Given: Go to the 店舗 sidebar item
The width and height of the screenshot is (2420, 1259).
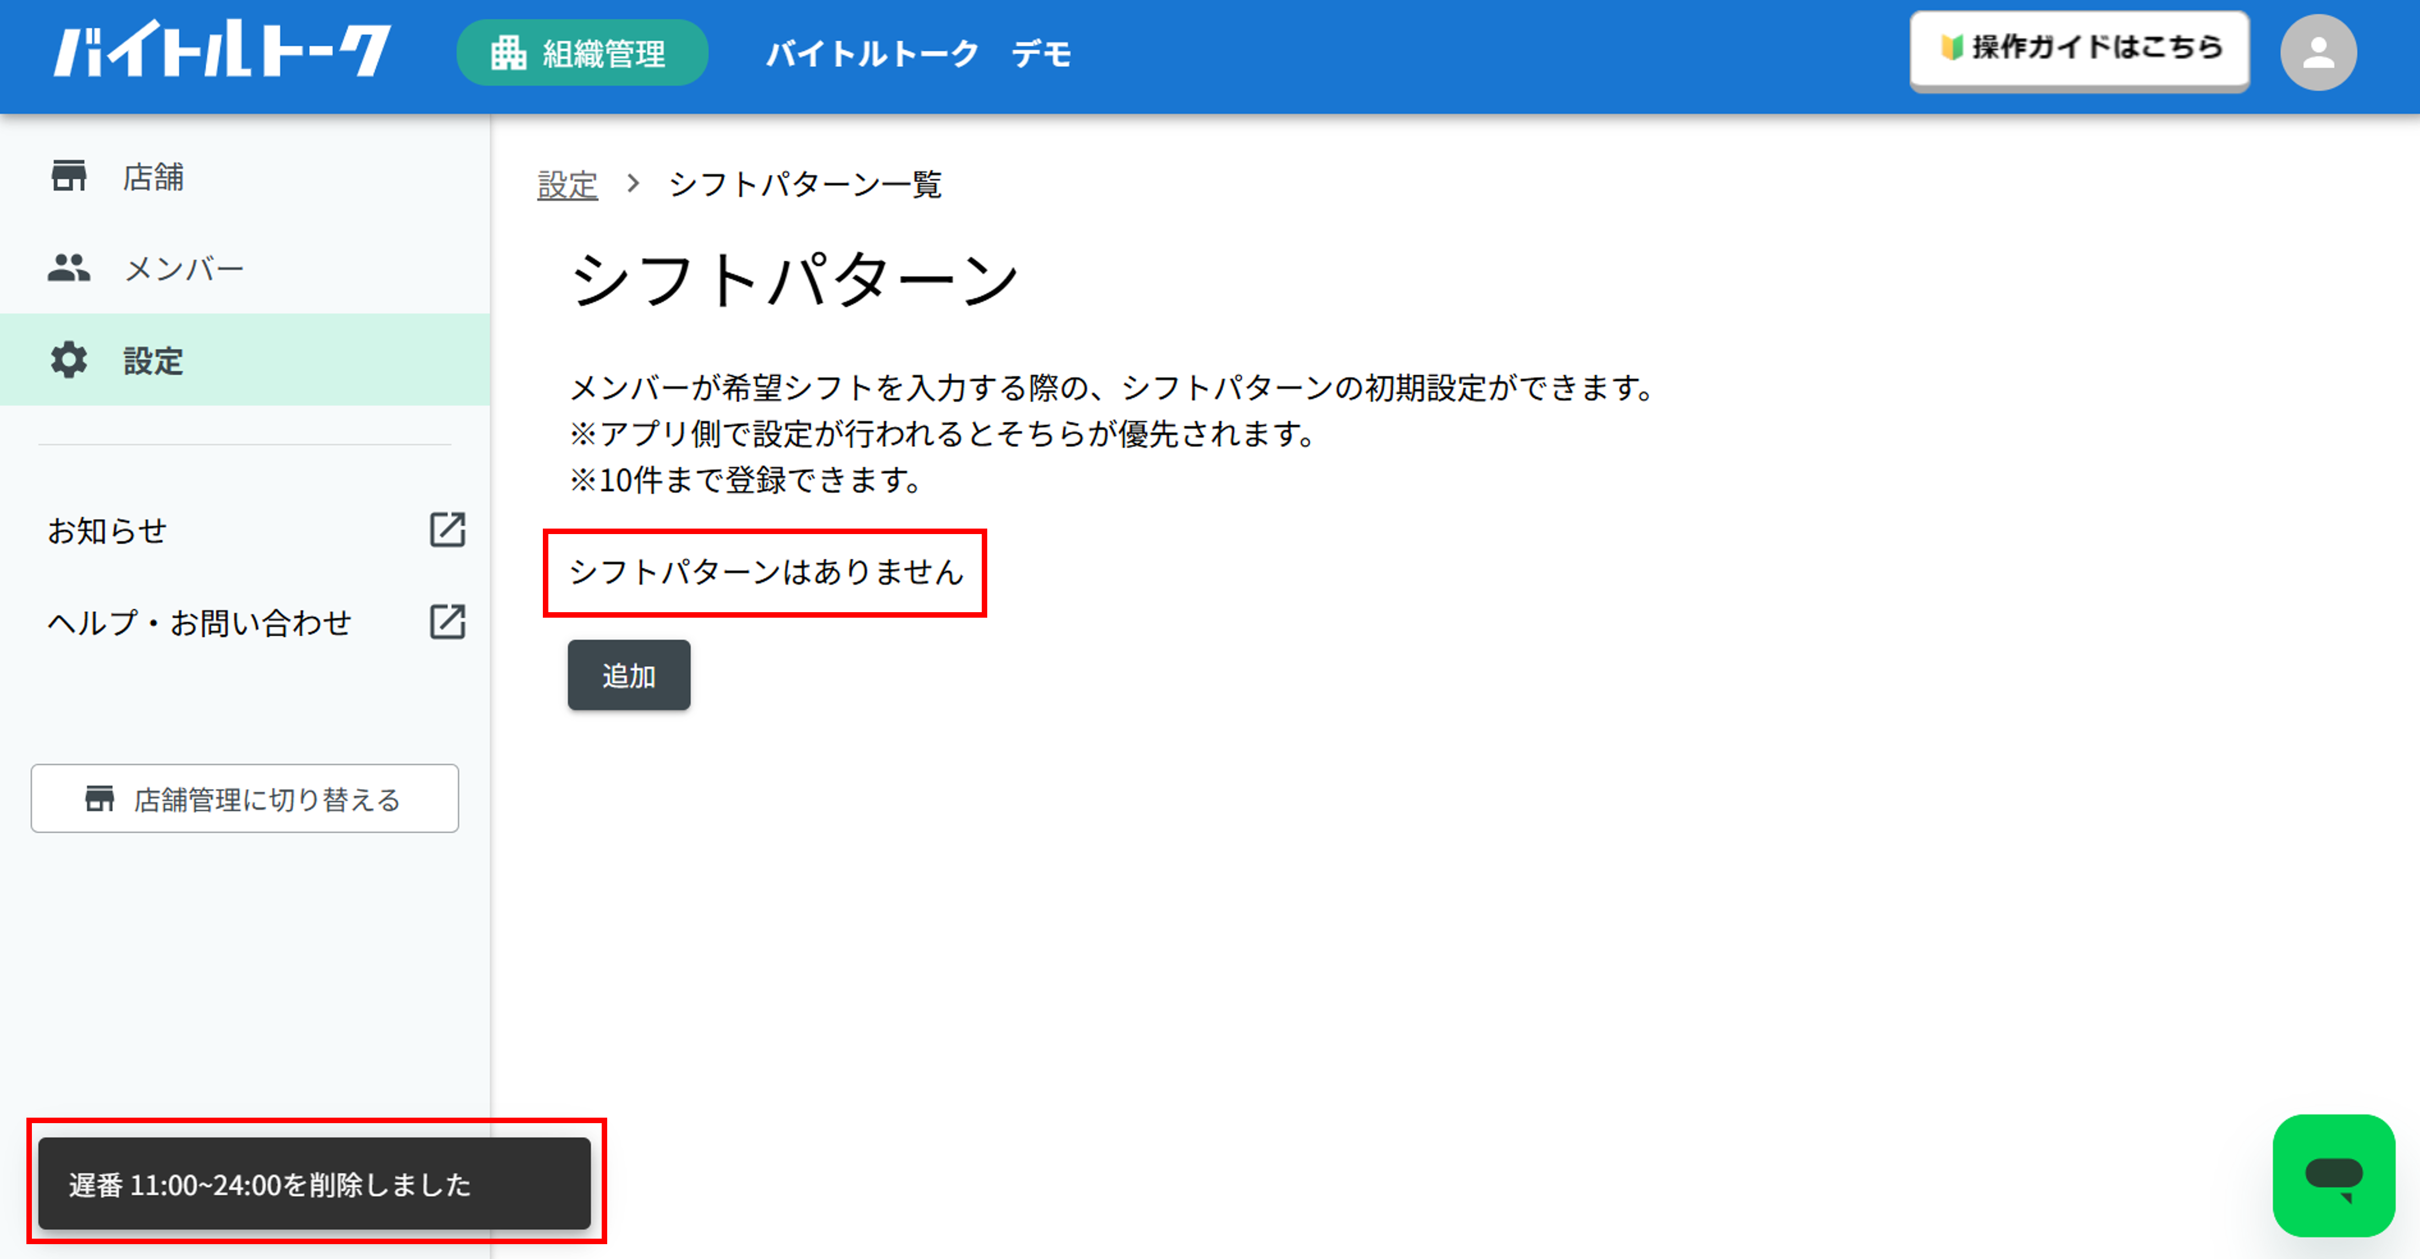Looking at the screenshot, I should (x=244, y=175).
